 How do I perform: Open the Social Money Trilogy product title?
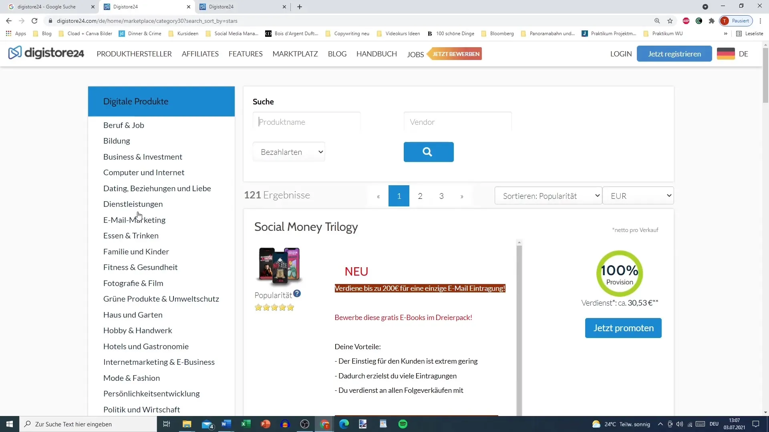306,227
